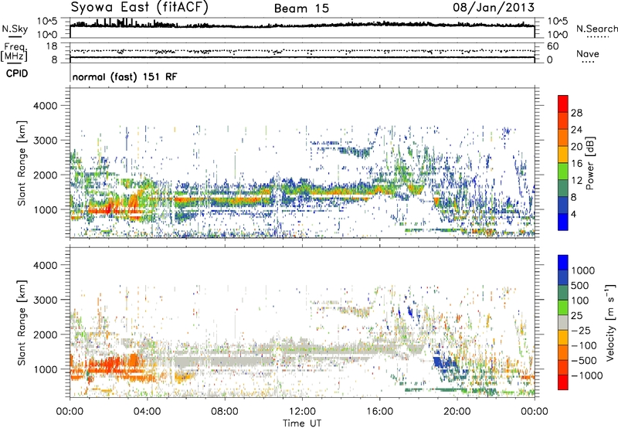
Task: Click the "Nave" legend label
Action: point(588,53)
